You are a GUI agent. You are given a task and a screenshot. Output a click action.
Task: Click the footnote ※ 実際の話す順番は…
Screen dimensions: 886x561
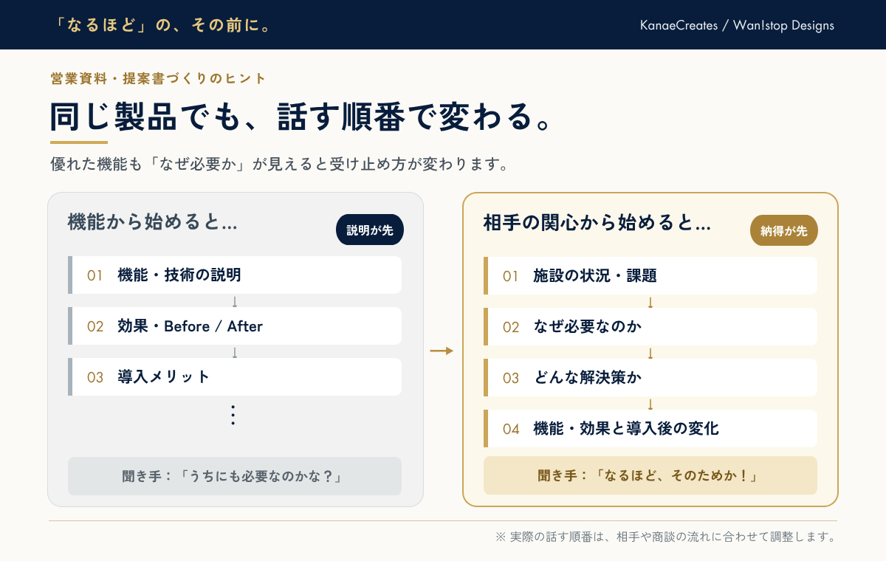coord(666,537)
